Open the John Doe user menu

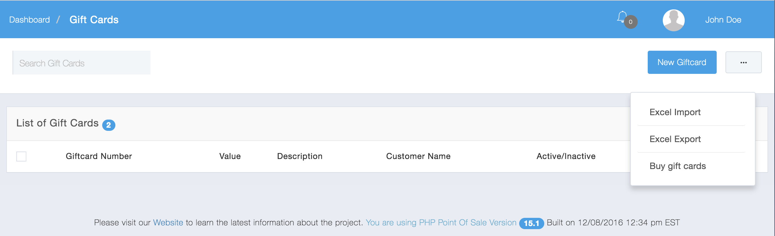tap(723, 20)
